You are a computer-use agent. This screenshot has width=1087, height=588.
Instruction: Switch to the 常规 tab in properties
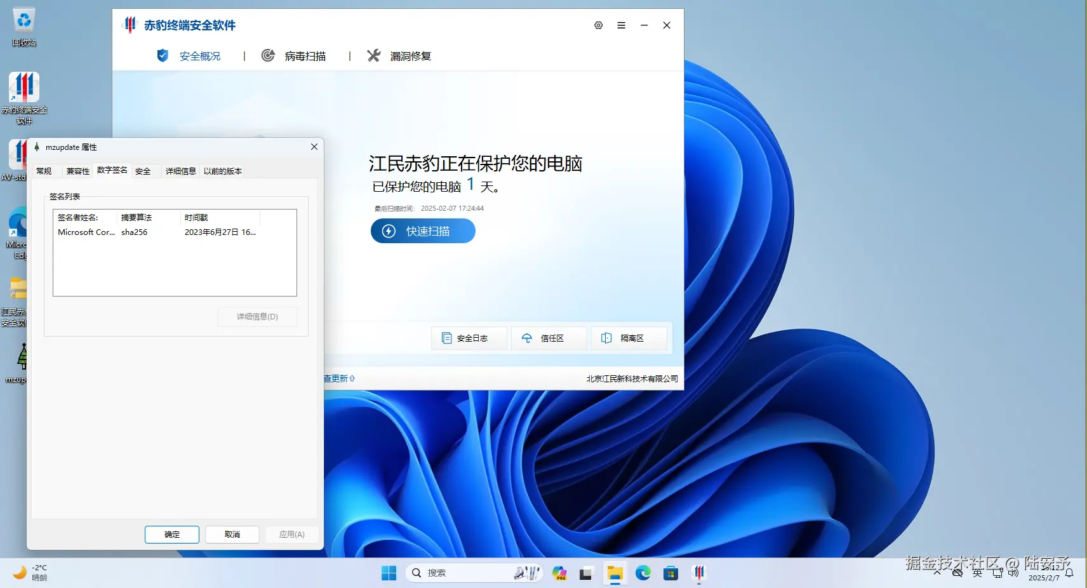pos(44,171)
